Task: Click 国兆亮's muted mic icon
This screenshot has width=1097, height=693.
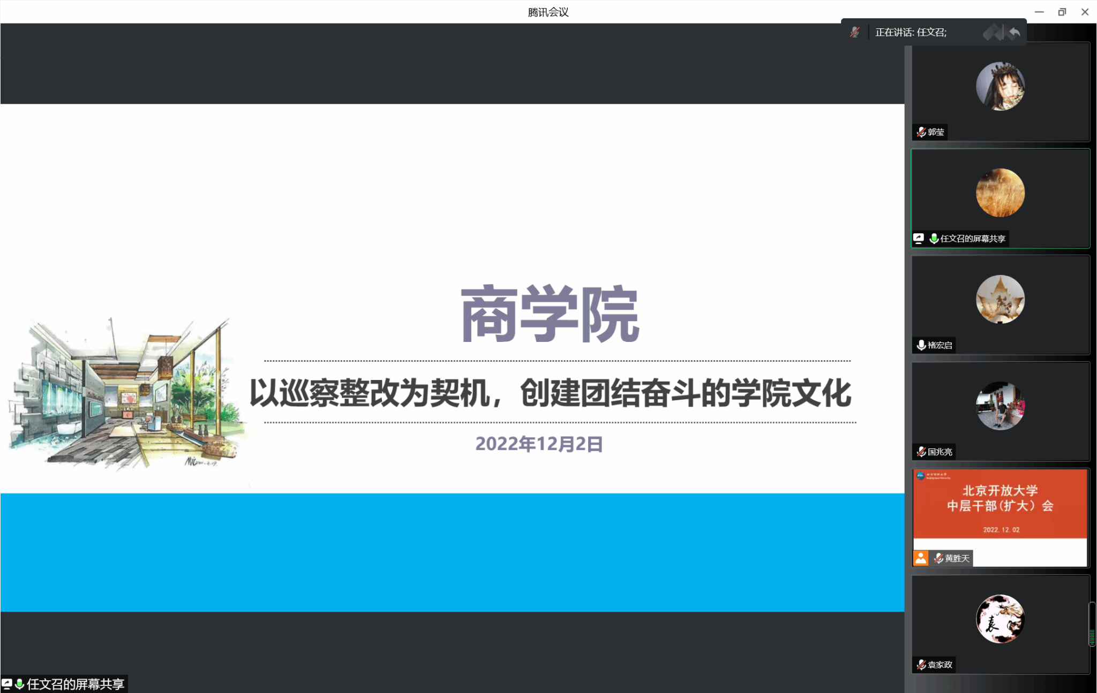Action: [921, 452]
